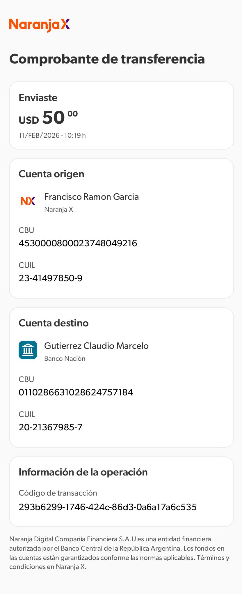Screen dimensions: 242x594
Task: Open the Naranja X terms link
Action: [71, 567]
